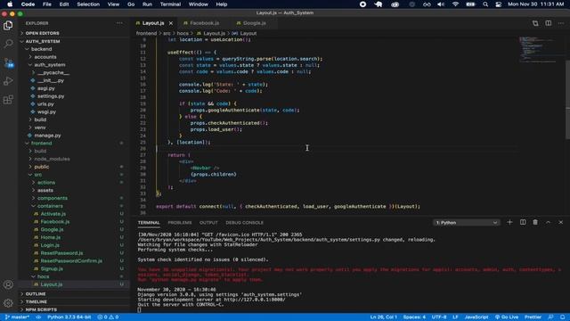The image size is (570, 321).
Task: Open the feedback icon in status bar
Action: 550,317
